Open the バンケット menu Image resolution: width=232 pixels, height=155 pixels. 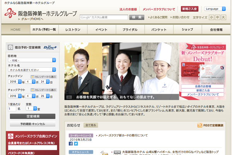click(x=159, y=29)
